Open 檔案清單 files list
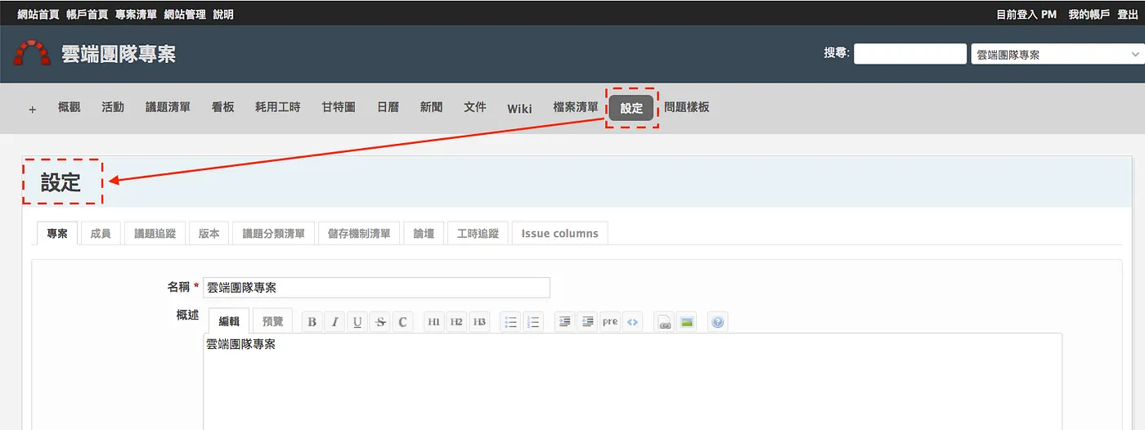 [x=576, y=107]
